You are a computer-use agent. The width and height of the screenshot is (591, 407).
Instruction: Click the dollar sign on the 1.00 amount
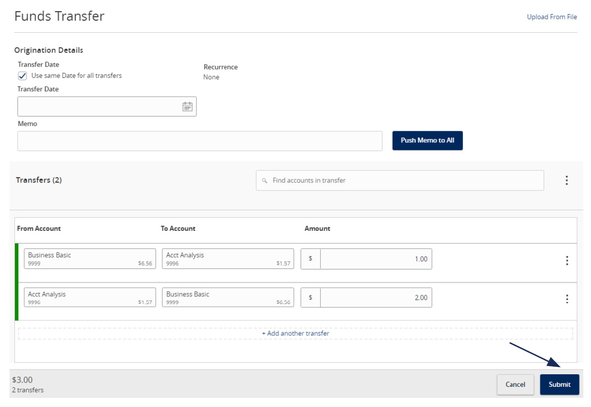coord(310,259)
